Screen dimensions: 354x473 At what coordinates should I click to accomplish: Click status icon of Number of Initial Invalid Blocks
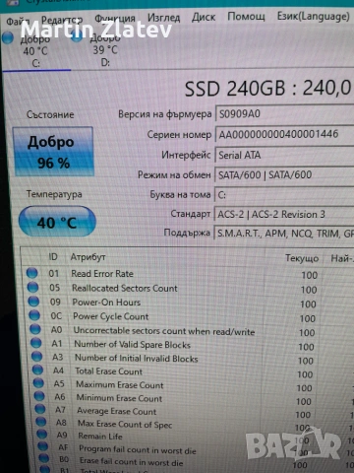tap(37, 357)
